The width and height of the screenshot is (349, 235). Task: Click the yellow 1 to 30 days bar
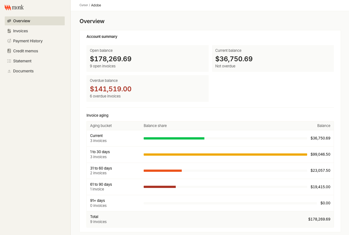(x=225, y=155)
